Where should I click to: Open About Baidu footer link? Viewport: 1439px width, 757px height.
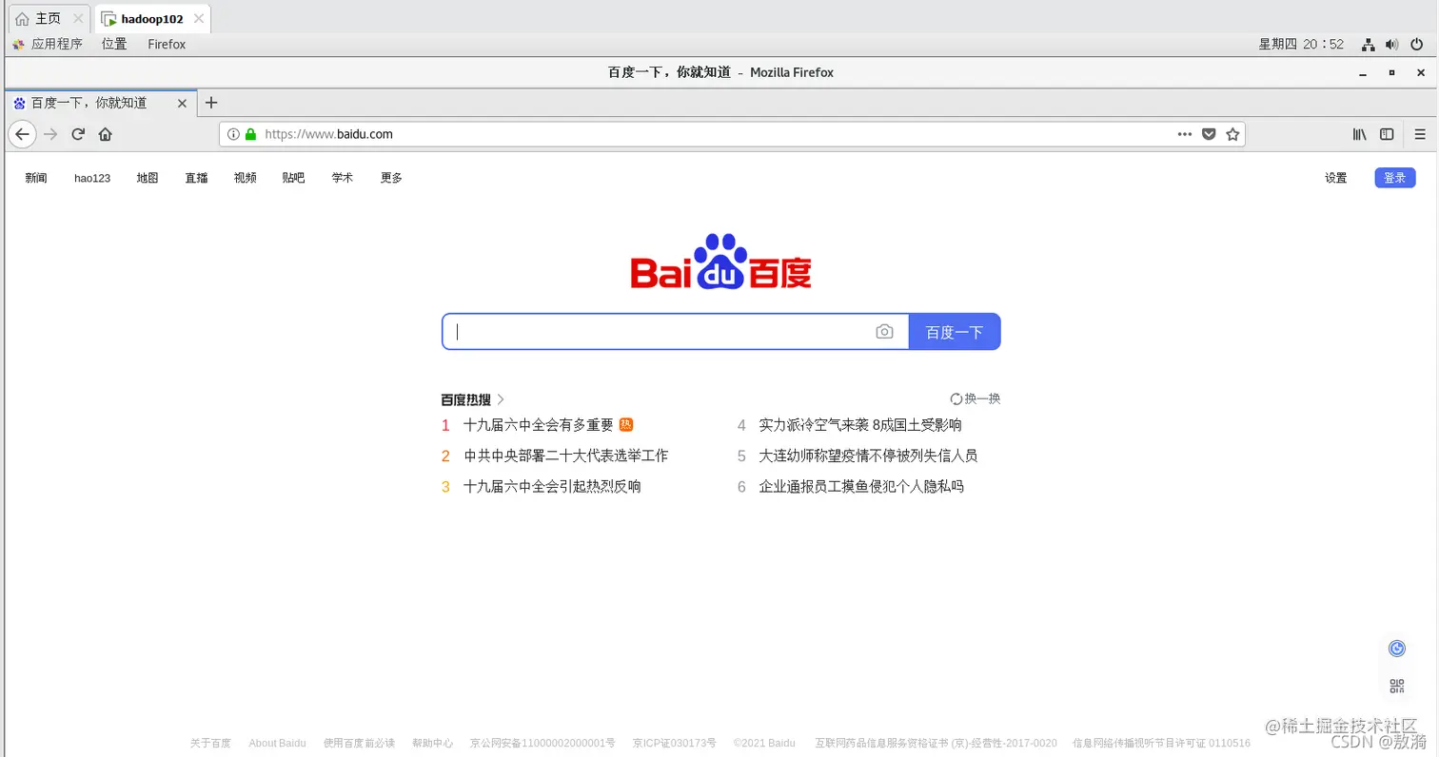[277, 743]
